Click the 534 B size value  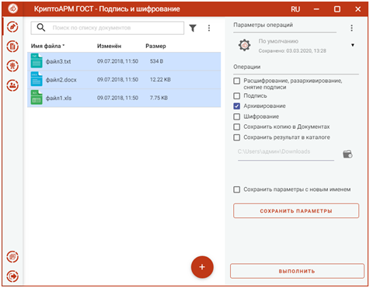pos(156,61)
